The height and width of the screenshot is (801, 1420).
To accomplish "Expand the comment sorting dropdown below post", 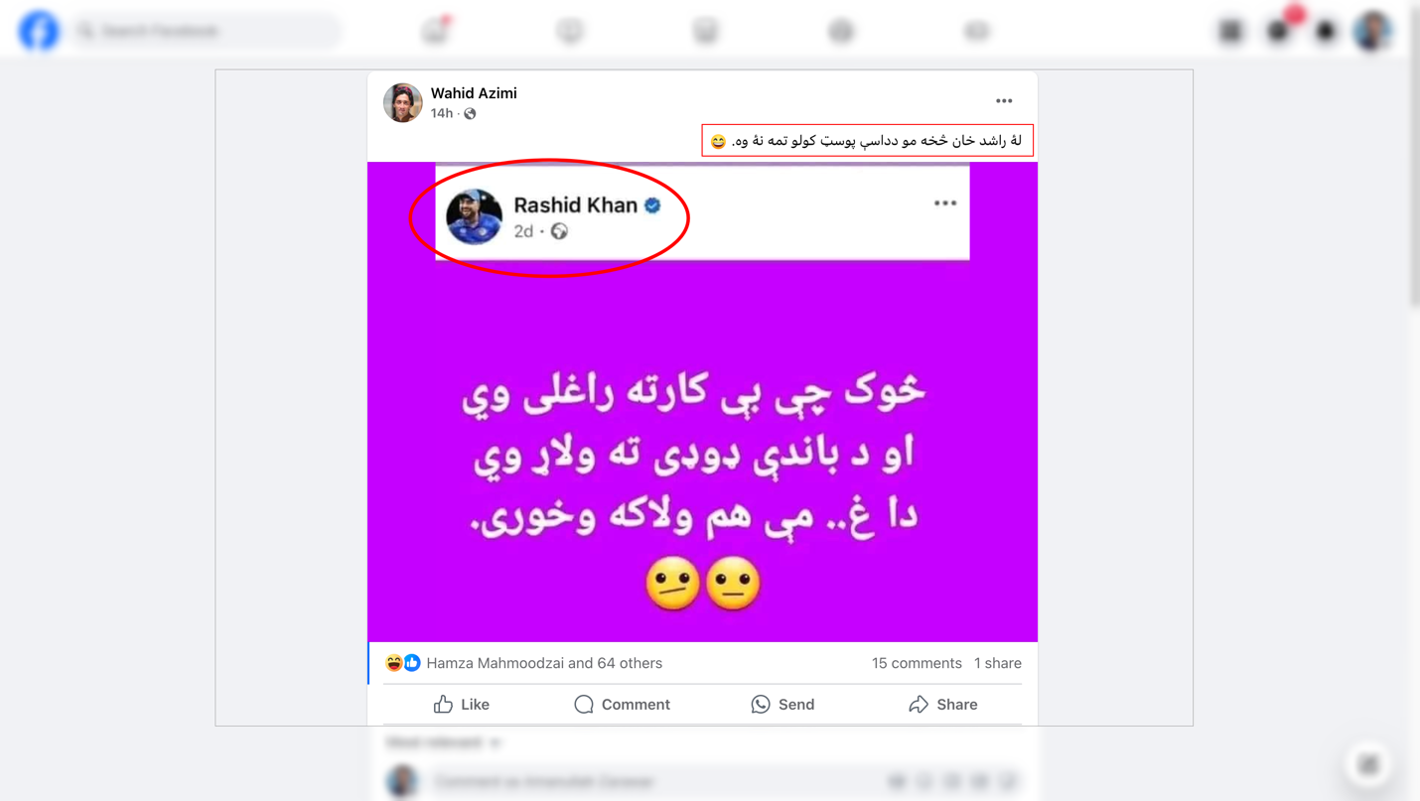I will (x=442, y=742).
